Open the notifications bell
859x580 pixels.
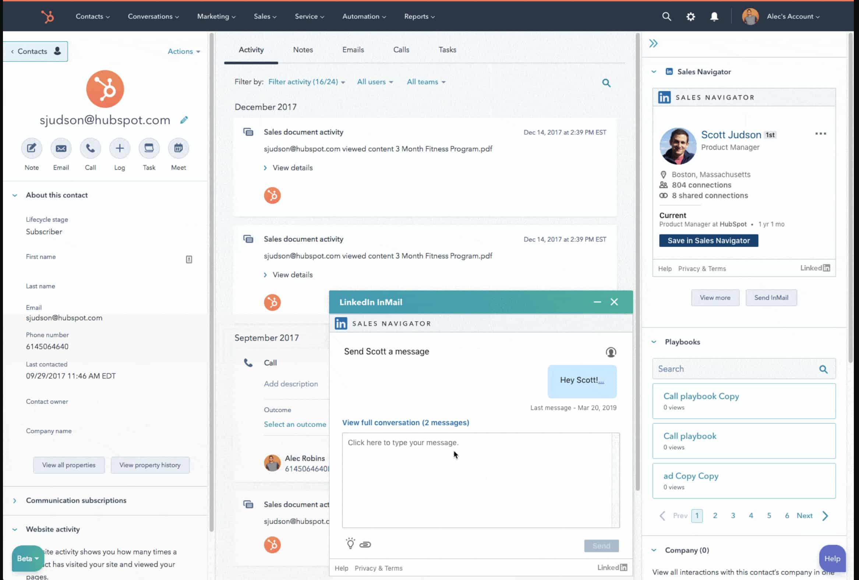click(x=714, y=16)
